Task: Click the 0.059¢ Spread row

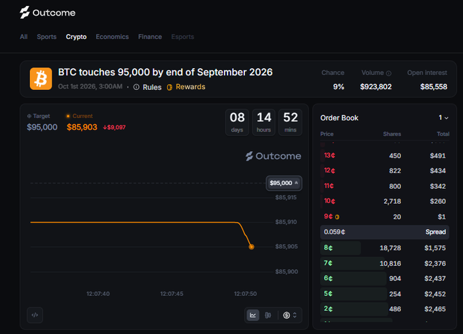Action: [x=385, y=232]
